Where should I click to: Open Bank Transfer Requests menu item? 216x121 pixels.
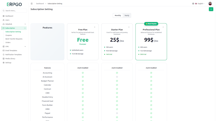[14, 39]
